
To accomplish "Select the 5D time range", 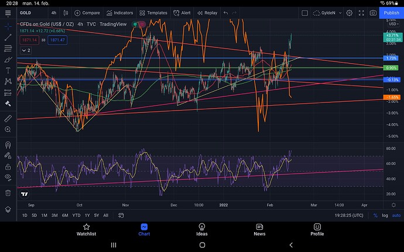I will (35, 215).
